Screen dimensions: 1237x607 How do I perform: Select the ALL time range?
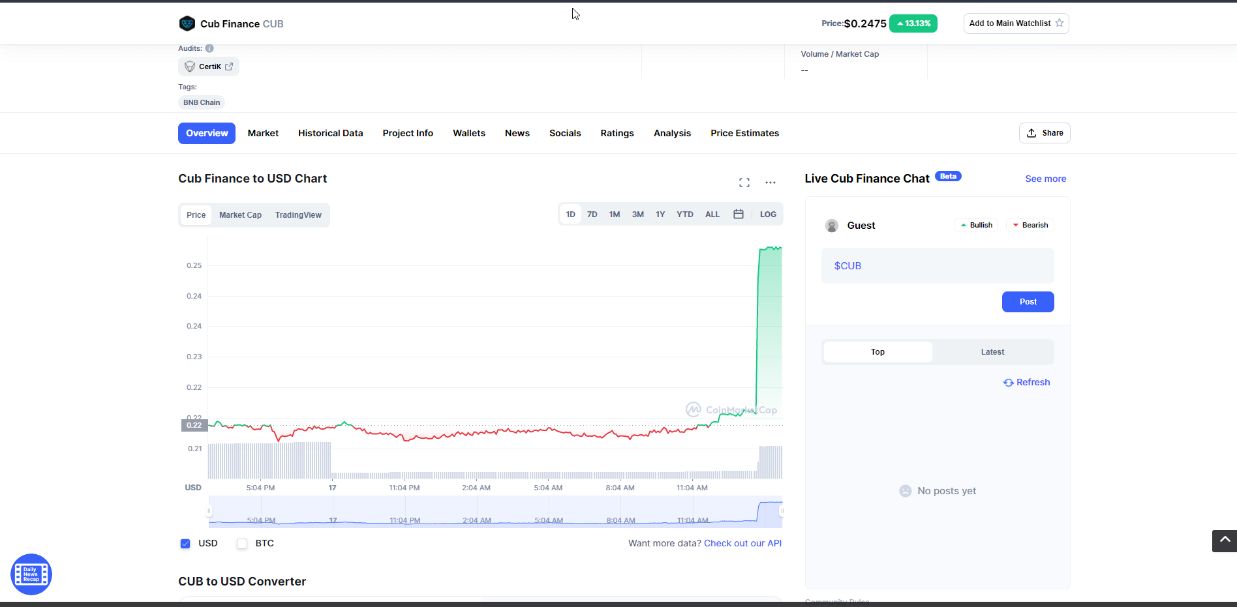tap(712, 215)
